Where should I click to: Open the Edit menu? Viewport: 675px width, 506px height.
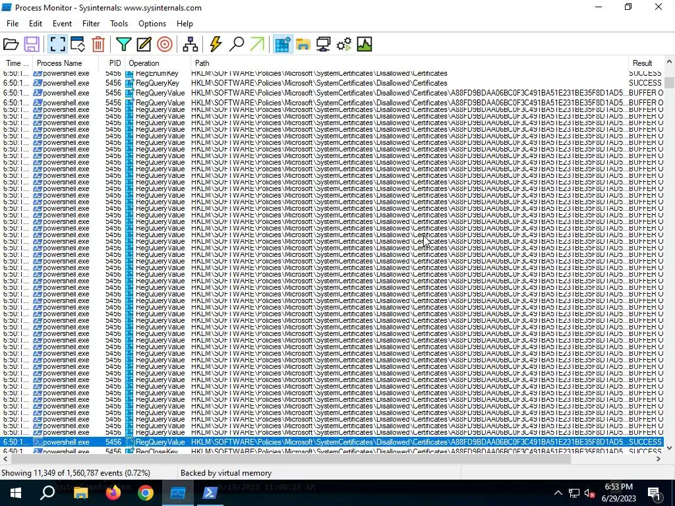36,24
